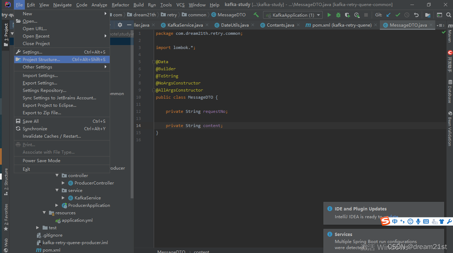
Task: Expand the ProducerController class node
Action: 63,183
